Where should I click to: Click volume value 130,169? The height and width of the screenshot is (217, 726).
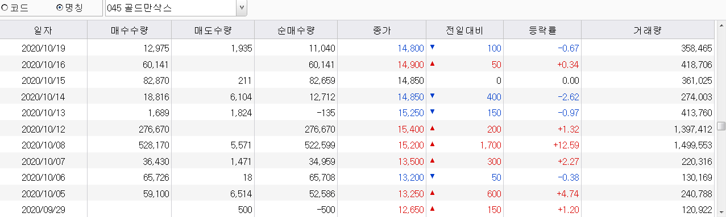(696, 177)
